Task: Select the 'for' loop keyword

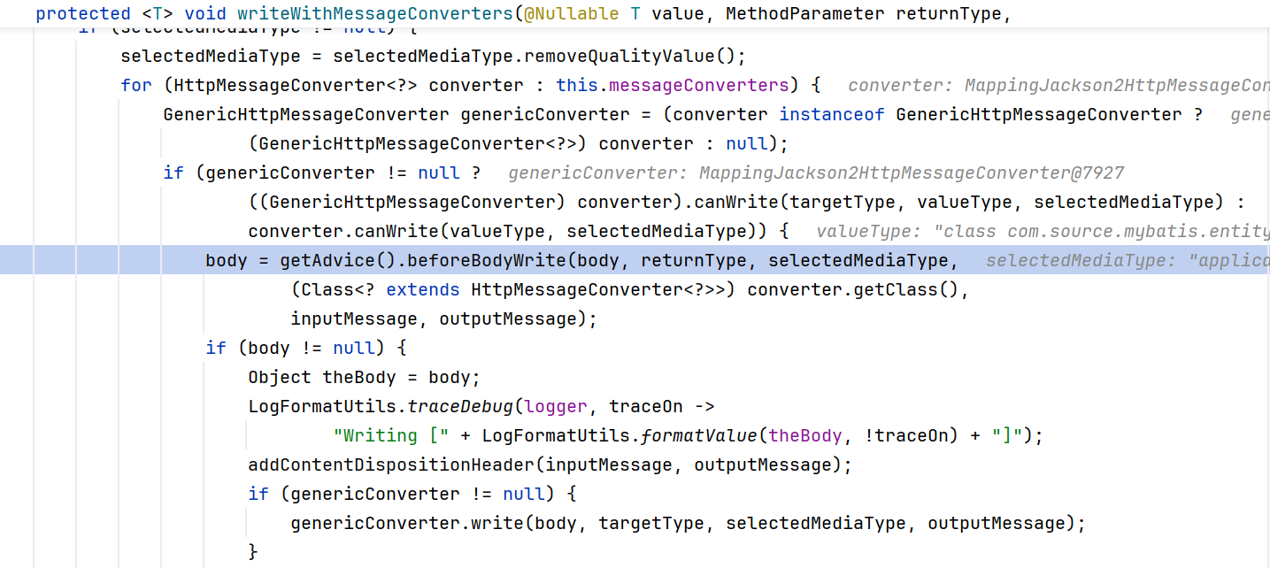Action: click(136, 85)
